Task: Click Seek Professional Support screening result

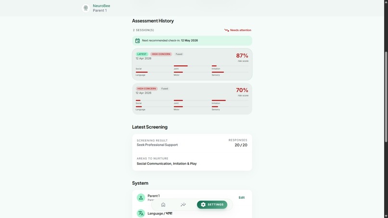Action: click(x=157, y=145)
